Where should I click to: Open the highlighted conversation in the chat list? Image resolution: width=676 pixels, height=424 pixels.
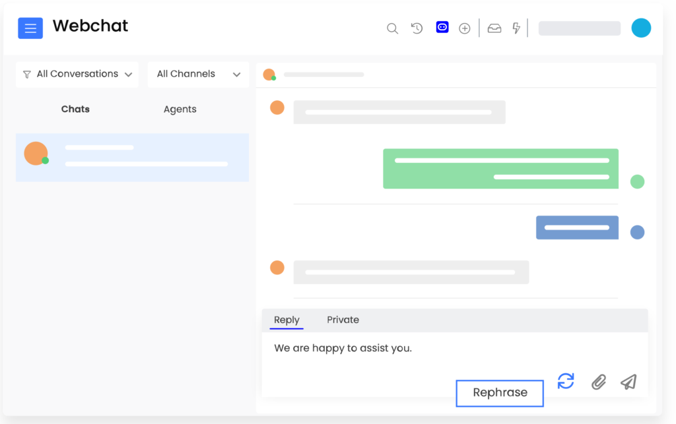click(132, 158)
